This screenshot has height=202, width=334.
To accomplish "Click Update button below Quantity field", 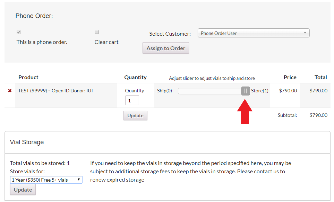I will [x=135, y=116].
